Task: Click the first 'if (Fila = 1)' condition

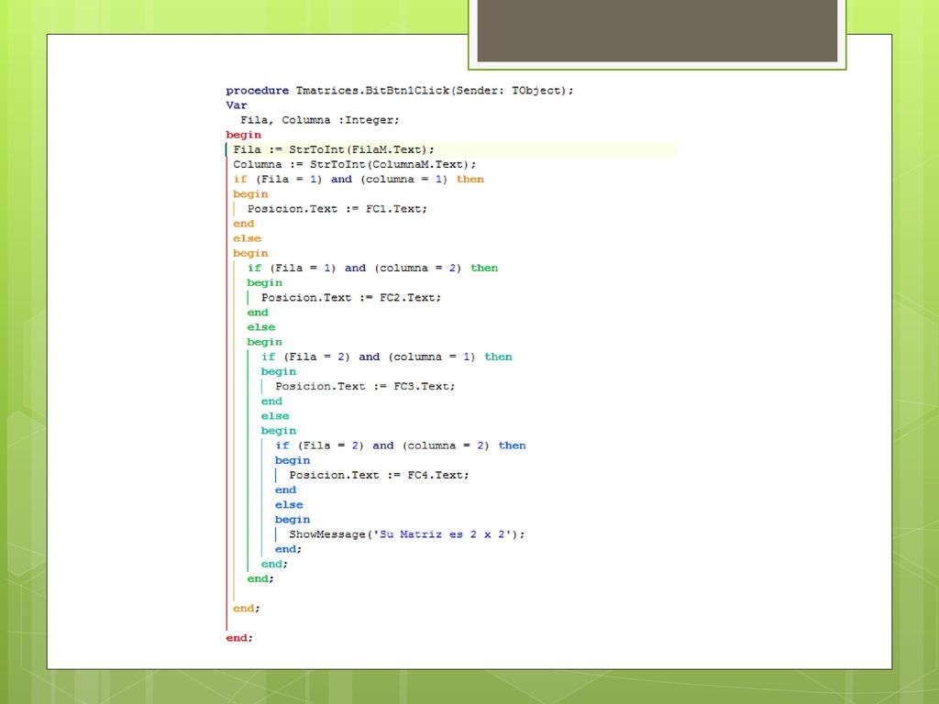Action: (x=359, y=179)
